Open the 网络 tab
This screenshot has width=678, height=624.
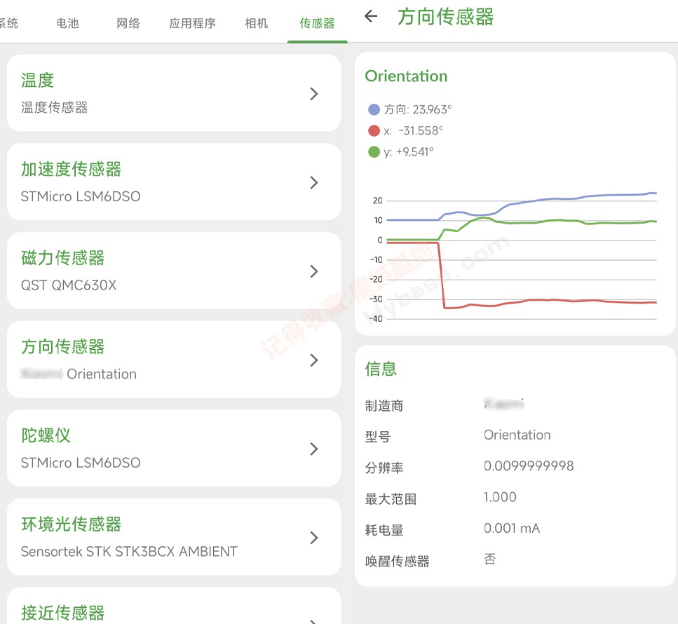128,23
